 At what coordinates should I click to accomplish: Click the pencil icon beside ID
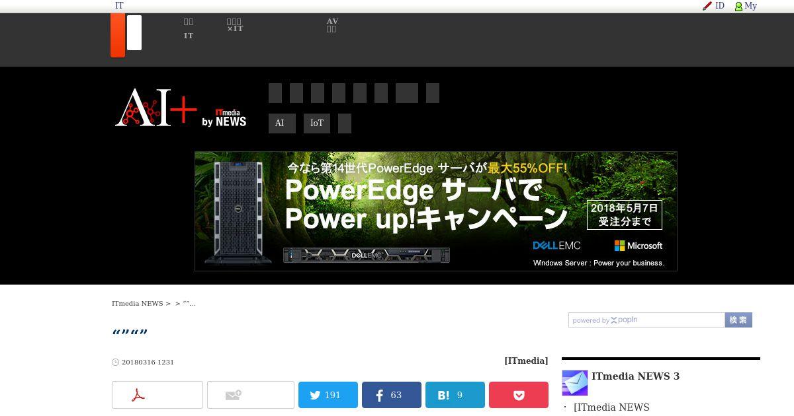(707, 6)
